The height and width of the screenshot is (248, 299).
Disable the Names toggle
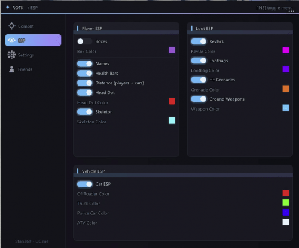pyautogui.click(x=85, y=63)
